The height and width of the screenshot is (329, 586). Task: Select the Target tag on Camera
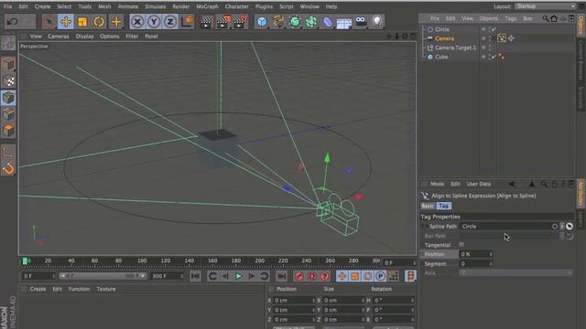[511, 38]
